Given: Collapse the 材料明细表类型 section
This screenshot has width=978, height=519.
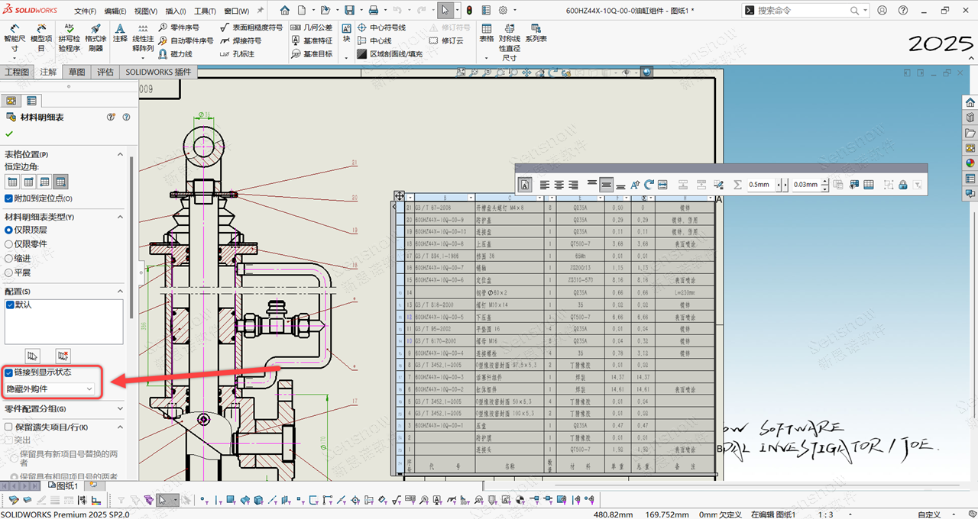Looking at the screenshot, I should (120, 217).
